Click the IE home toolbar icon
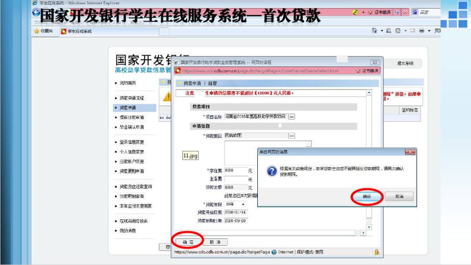This screenshot has height=265, width=471. coord(374,31)
